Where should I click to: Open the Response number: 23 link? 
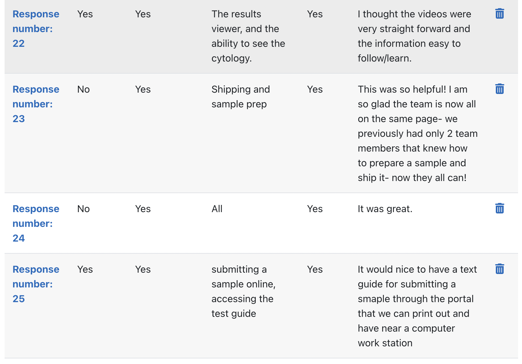(36, 104)
